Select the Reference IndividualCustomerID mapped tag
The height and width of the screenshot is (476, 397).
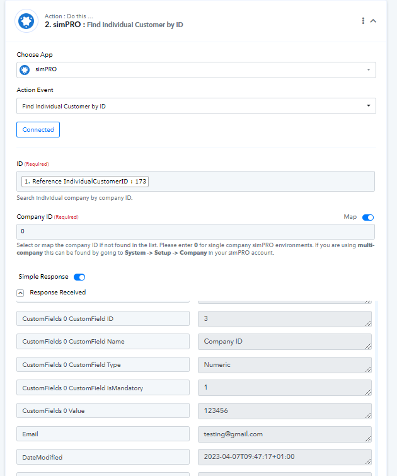click(x=85, y=181)
